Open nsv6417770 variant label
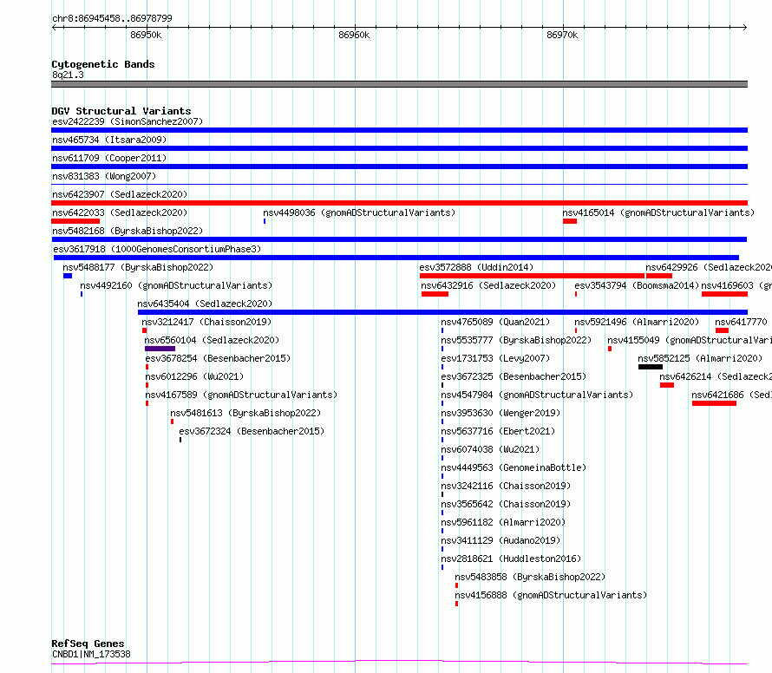772x673 pixels. (x=741, y=322)
